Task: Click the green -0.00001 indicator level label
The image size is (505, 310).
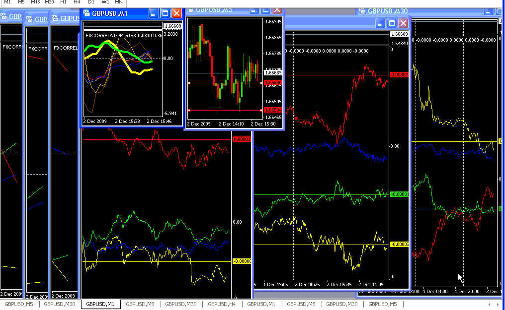Action: click(x=399, y=194)
